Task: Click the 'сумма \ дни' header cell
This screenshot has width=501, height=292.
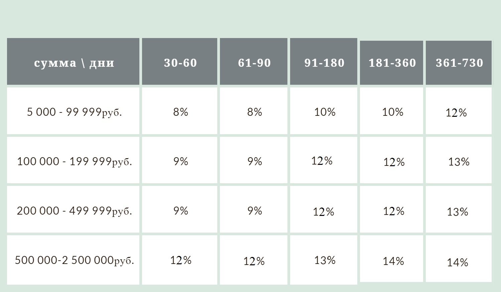Action: point(73,61)
